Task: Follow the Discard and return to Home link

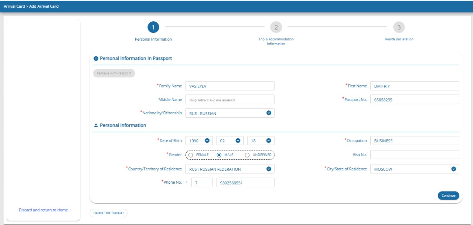Action: click(43, 210)
